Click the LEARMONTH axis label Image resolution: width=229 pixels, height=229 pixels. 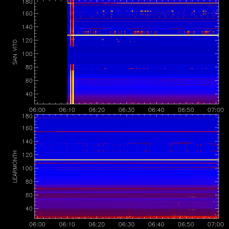coord(15,167)
